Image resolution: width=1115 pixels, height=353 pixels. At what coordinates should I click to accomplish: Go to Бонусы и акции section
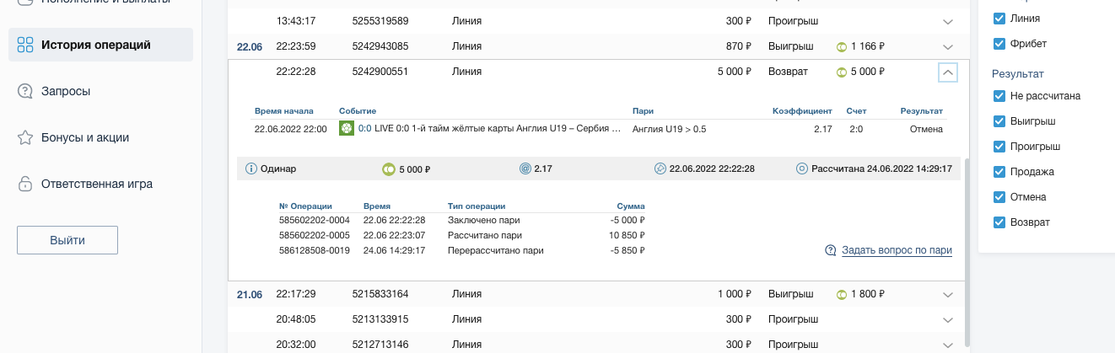pos(84,137)
